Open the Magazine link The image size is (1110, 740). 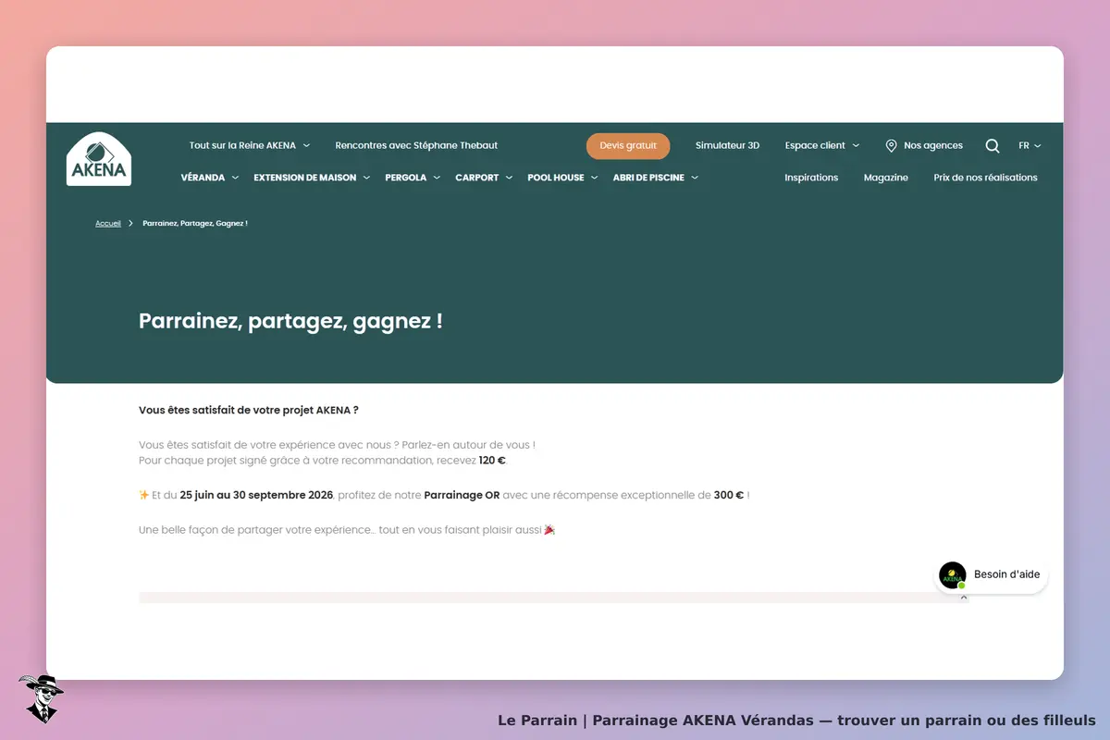(x=886, y=178)
